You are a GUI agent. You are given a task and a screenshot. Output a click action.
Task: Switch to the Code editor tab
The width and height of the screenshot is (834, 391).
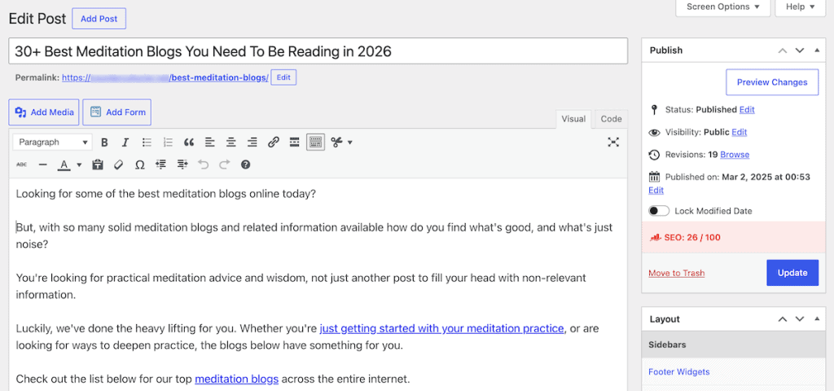click(611, 119)
